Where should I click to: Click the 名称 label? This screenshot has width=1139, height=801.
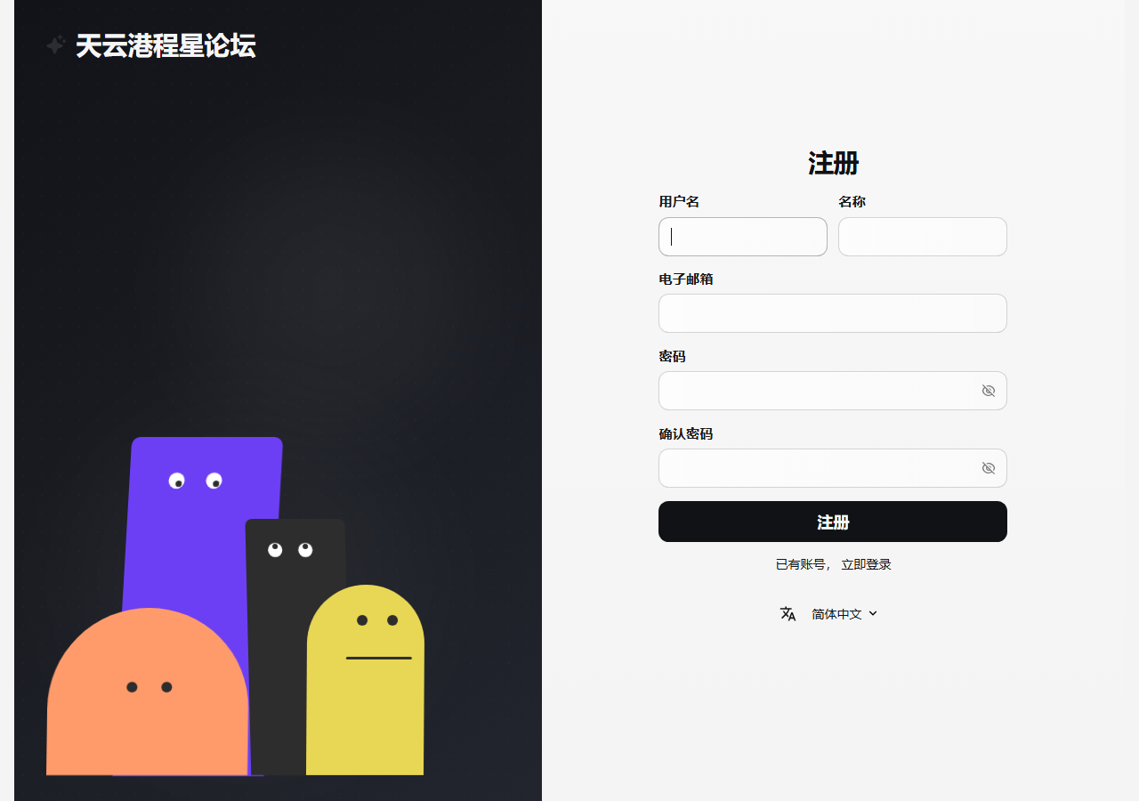click(x=852, y=202)
